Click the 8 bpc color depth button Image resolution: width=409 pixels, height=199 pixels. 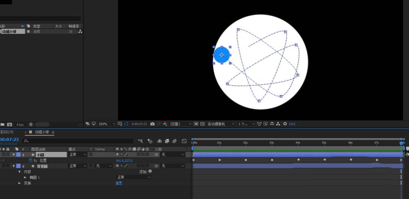[x=20, y=124]
